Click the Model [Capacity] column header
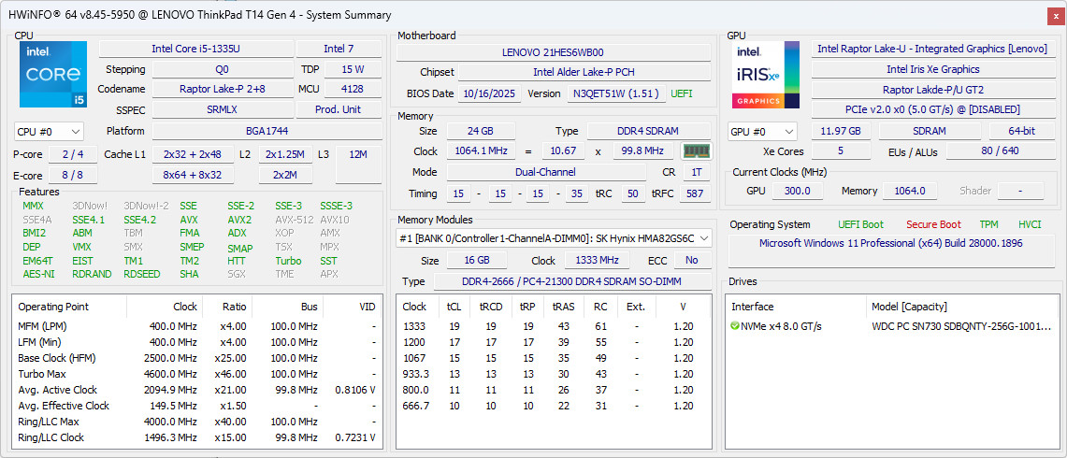This screenshot has height=458, width=1067. click(x=962, y=307)
